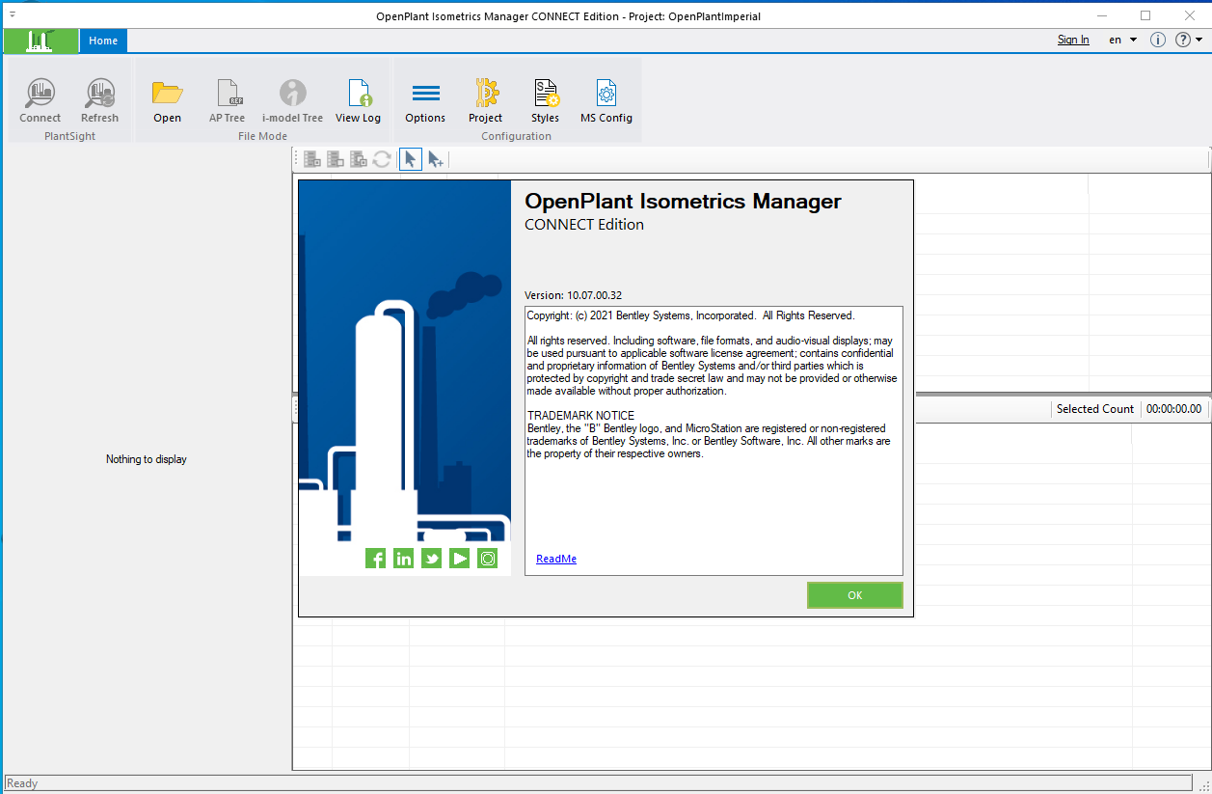Click the Selected Count column header
Viewport: 1212px width, 794px height.
click(x=1095, y=409)
